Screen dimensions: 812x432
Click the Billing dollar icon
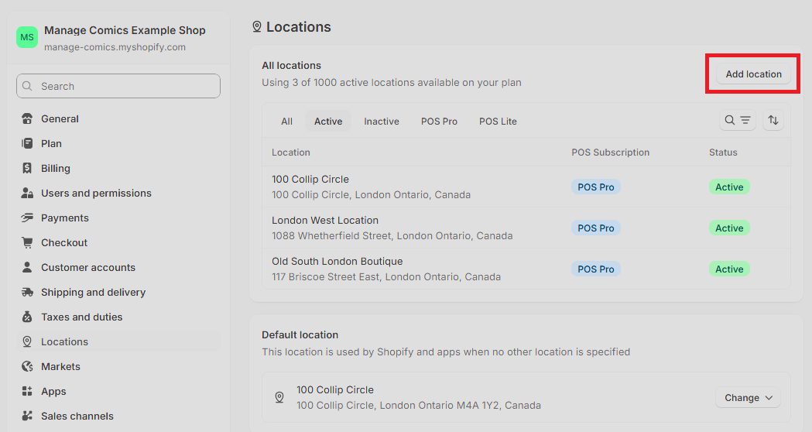click(x=27, y=168)
